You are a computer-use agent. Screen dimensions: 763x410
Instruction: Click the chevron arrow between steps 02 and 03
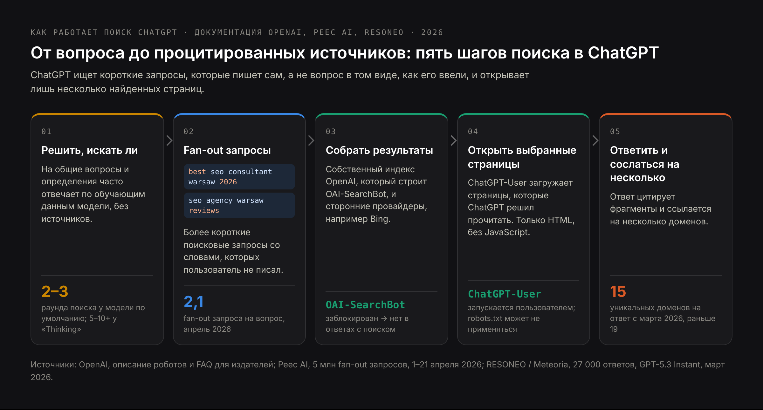(311, 140)
